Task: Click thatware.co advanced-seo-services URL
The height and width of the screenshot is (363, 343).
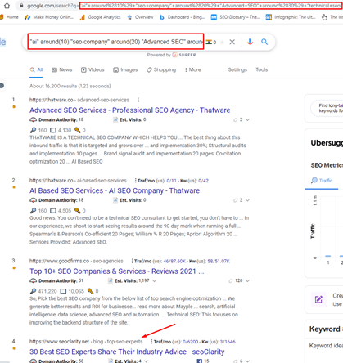Action: [x=79, y=100]
